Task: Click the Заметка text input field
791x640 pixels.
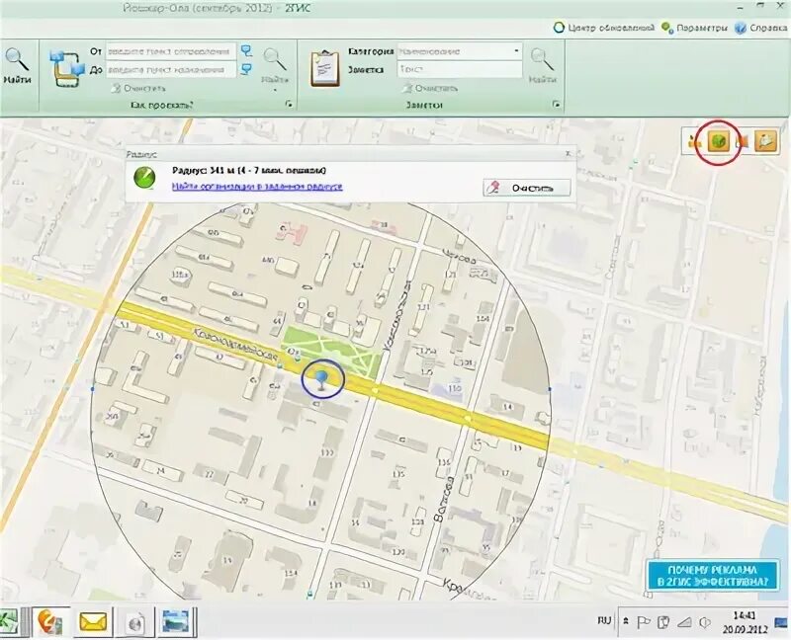Action: (x=460, y=69)
